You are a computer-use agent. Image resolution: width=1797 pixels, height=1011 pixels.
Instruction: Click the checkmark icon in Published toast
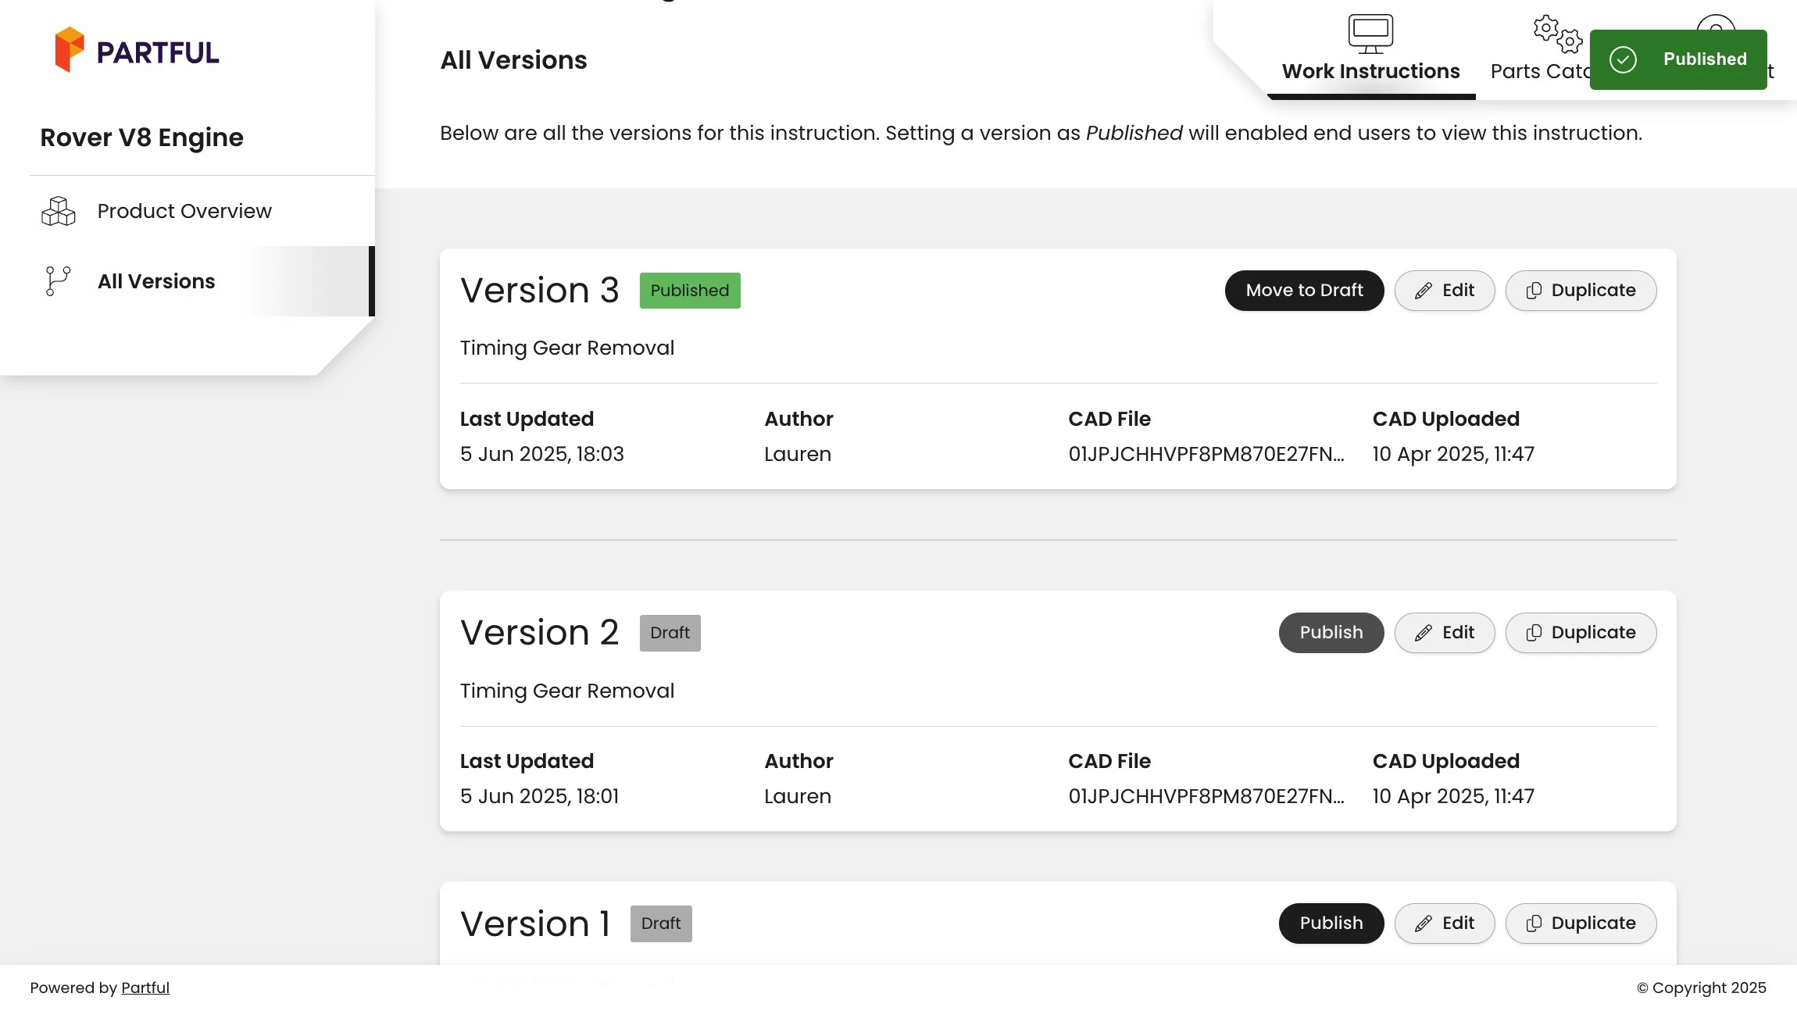click(1623, 59)
